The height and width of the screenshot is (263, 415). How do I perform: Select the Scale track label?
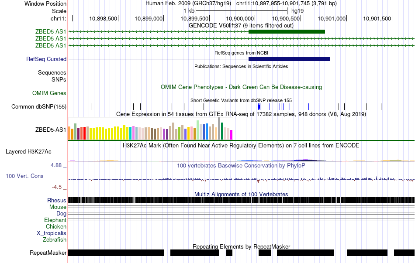click(59, 11)
